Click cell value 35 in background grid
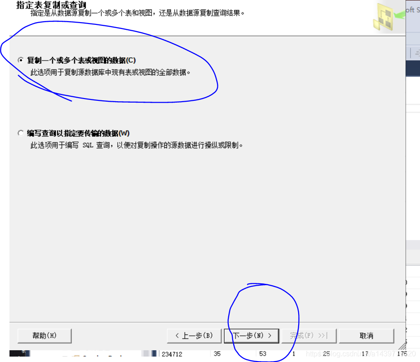420x362 pixels. coord(217,354)
